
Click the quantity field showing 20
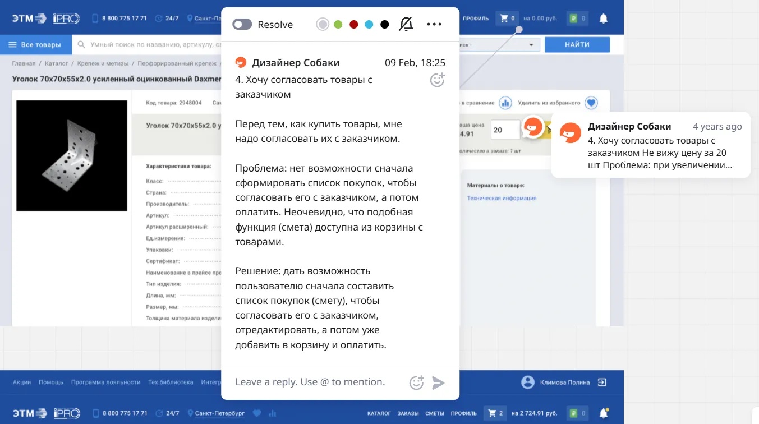pyautogui.click(x=505, y=130)
